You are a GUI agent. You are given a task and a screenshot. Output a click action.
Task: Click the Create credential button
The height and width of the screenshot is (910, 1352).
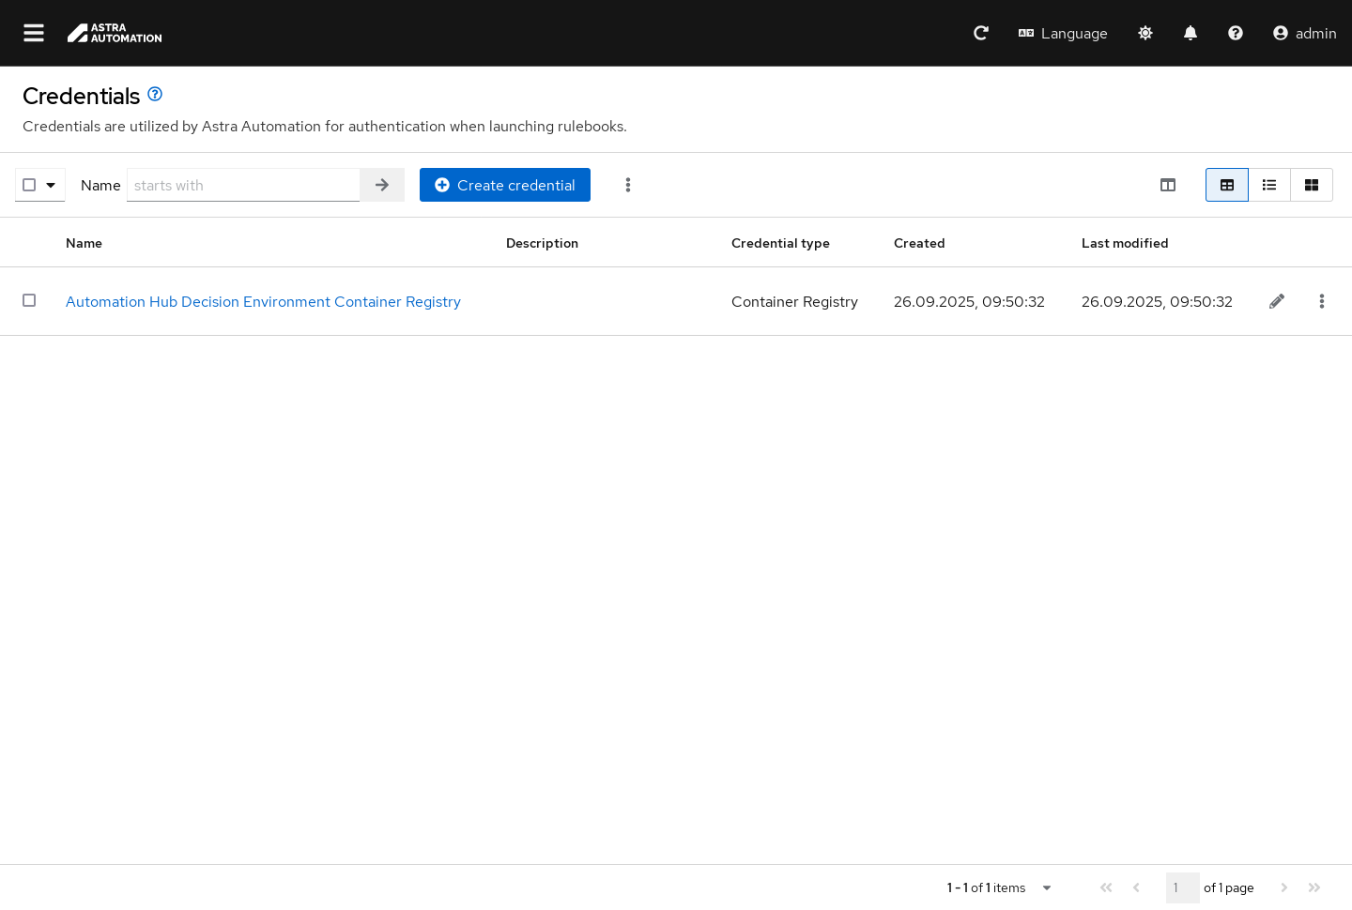505,185
